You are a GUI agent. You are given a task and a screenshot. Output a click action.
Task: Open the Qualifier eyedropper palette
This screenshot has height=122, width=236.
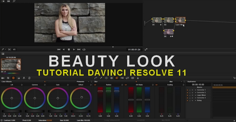101,78
